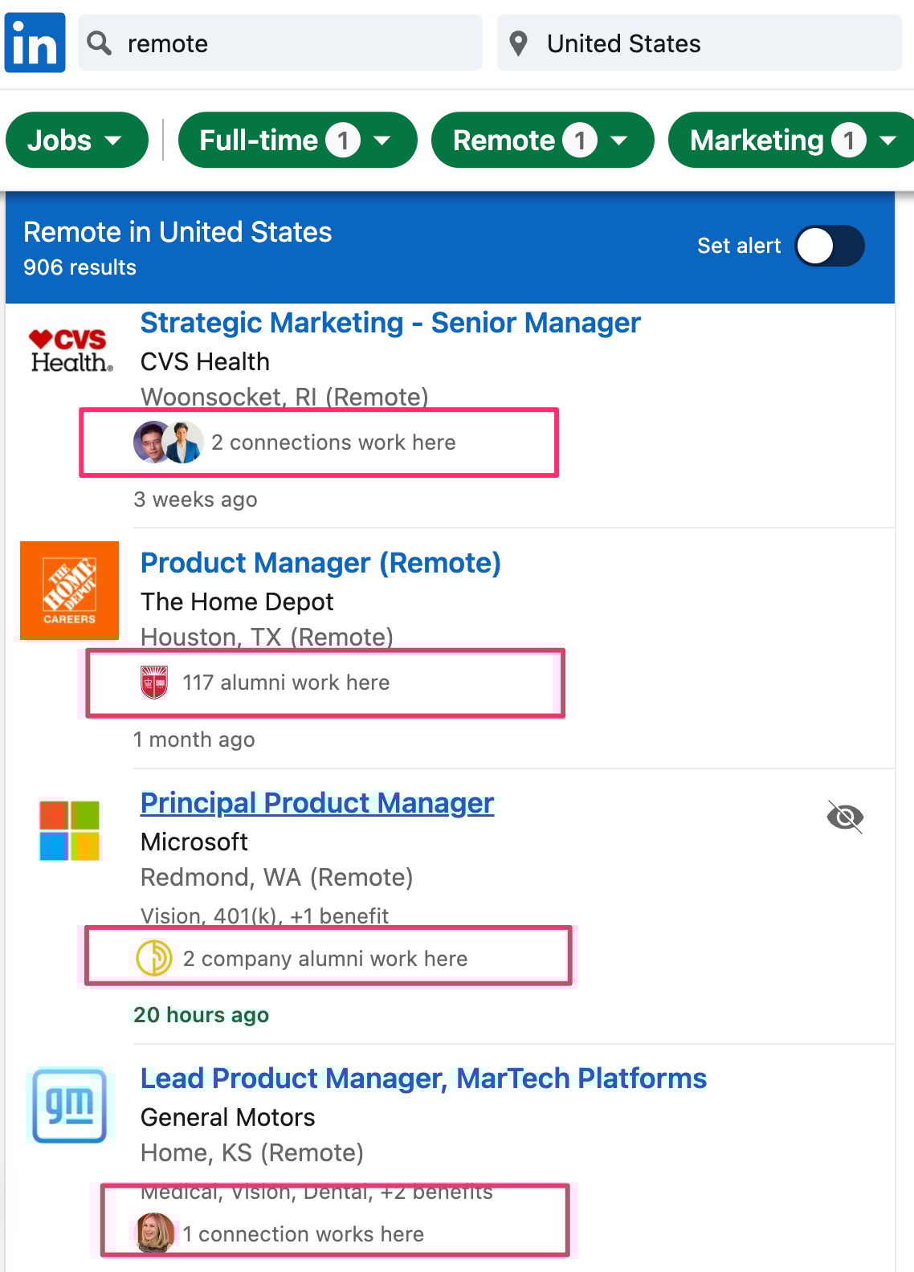The image size is (914, 1272).
Task: Click the "906 results" count
Action: point(80,267)
